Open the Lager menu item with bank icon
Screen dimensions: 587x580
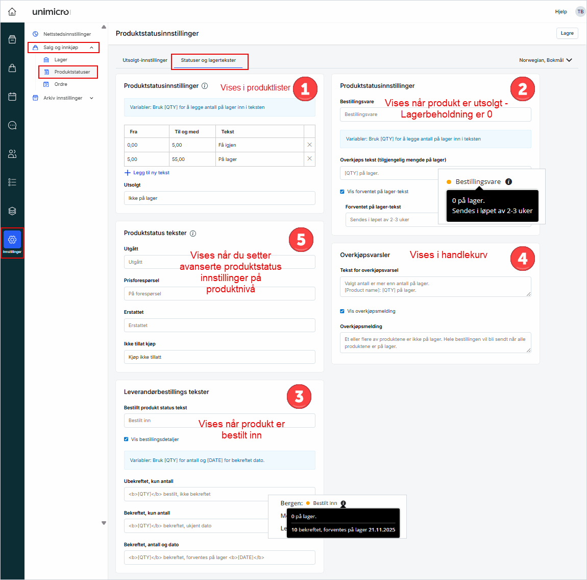click(x=60, y=59)
